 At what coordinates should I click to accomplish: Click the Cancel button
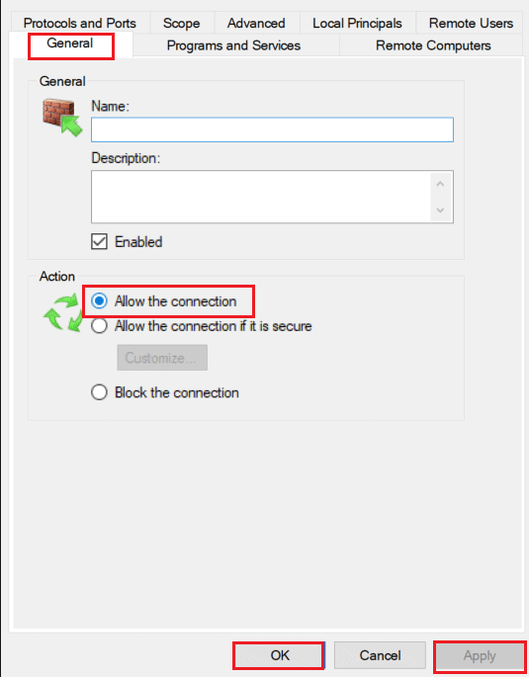click(380, 655)
